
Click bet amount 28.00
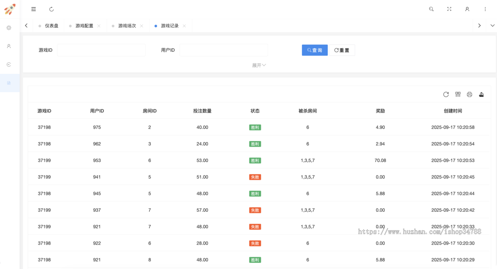[x=202, y=243]
